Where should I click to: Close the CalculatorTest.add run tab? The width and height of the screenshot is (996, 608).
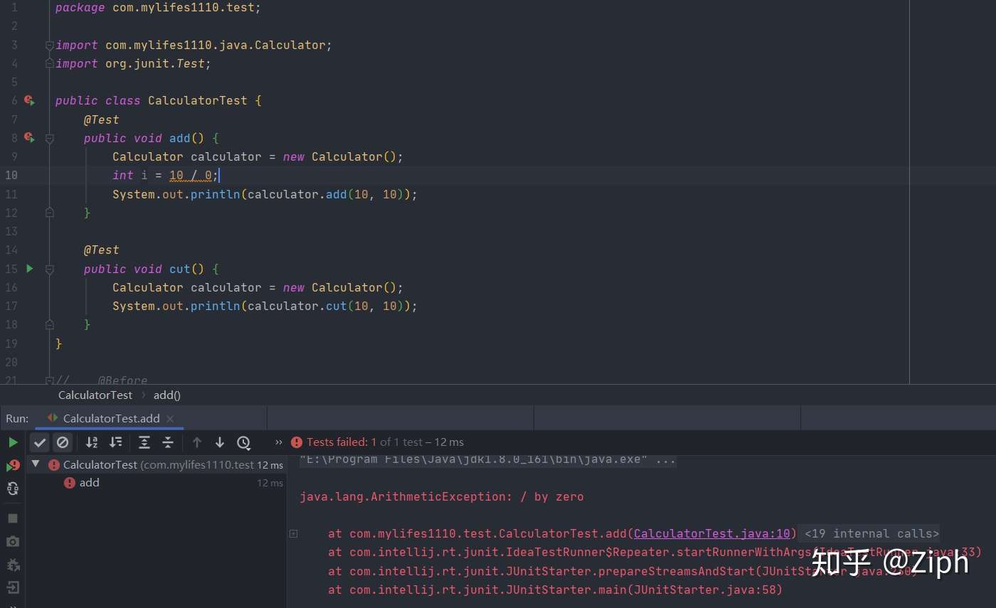pyautogui.click(x=170, y=419)
